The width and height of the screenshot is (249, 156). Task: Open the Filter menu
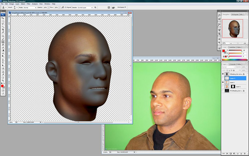[x=28, y=4]
